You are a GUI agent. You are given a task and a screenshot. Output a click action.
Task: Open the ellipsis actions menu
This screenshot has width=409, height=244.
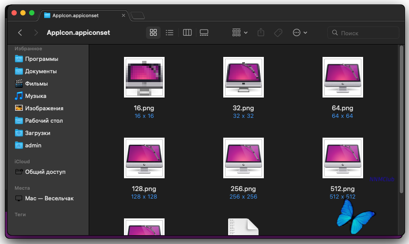(300, 33)
